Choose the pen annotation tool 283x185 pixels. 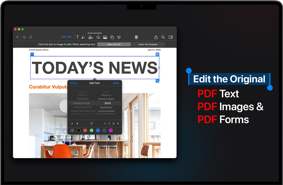tap(84, 37)
